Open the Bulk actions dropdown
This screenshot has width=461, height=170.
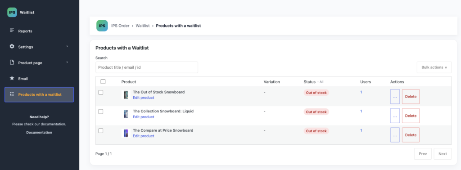click(x=434, y=67)
